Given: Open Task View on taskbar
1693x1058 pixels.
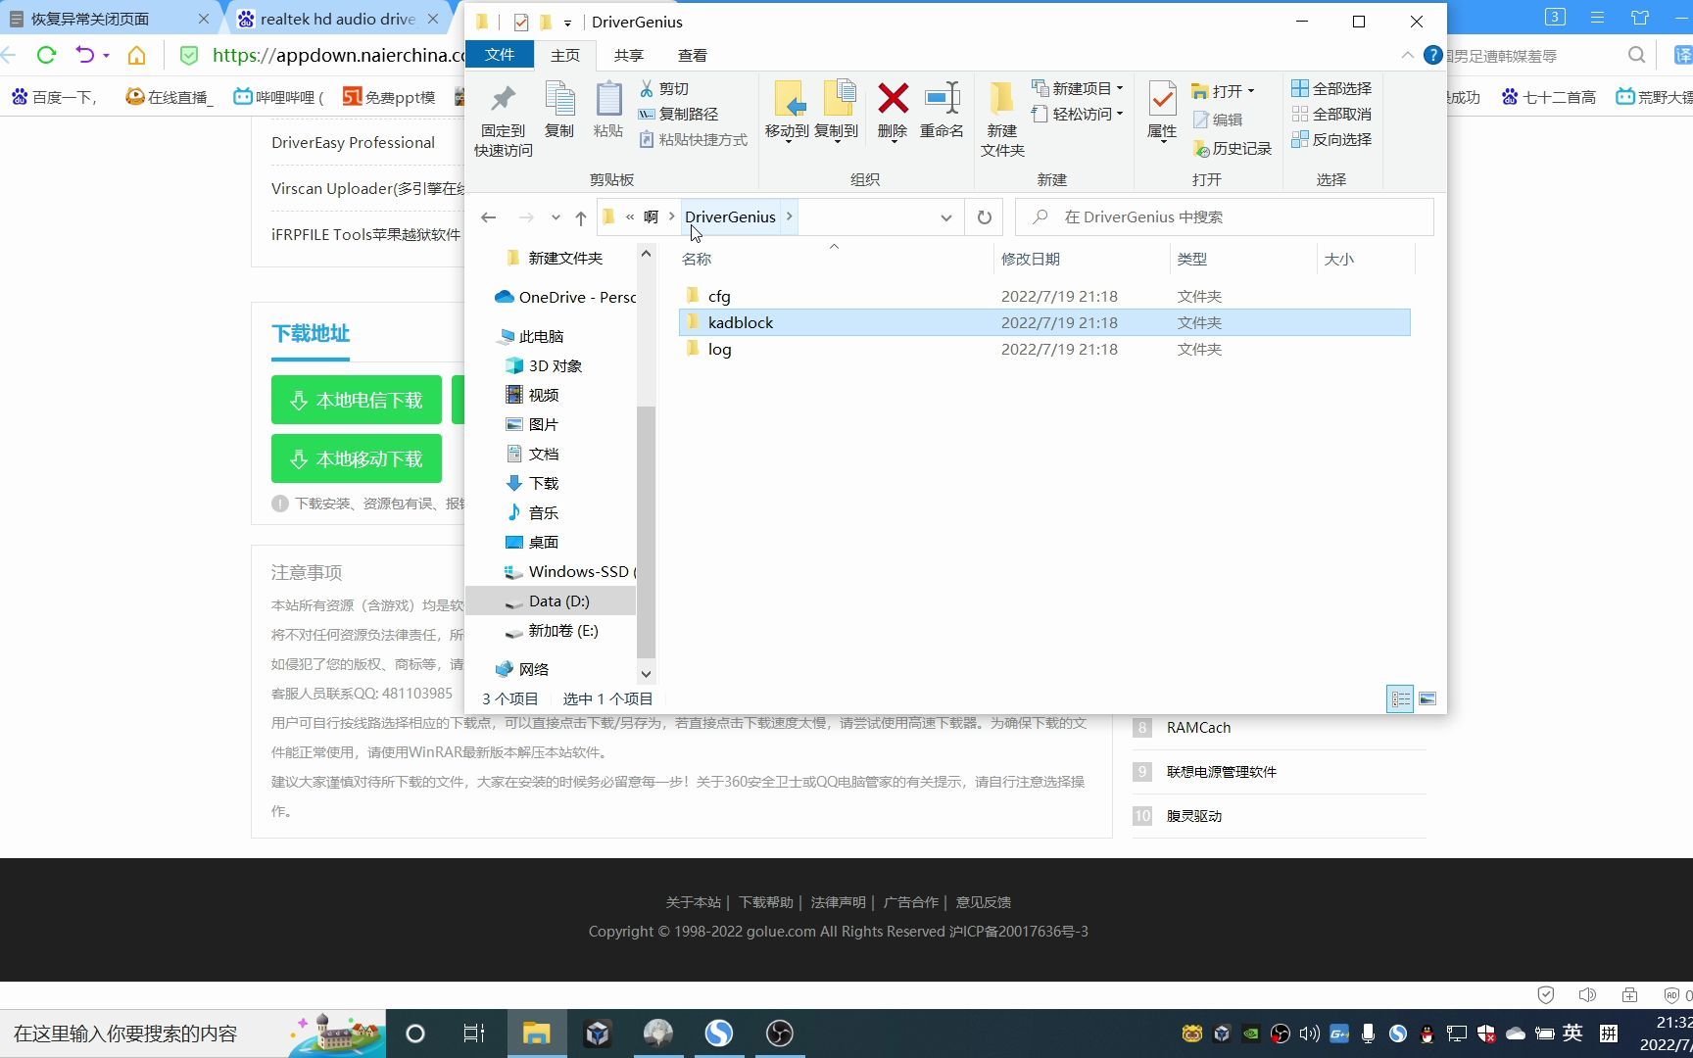Looking at the screenshot, I should pos(474,1034).
